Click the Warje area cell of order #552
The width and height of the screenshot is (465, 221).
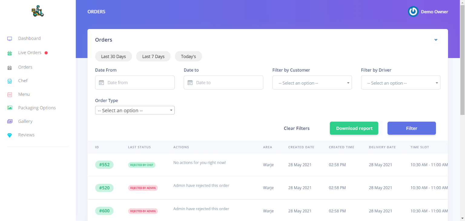268,165
